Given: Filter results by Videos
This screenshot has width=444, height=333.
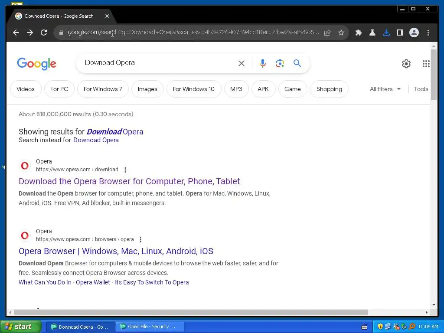Looking at the screenshot, I should [x=26, y=89].
